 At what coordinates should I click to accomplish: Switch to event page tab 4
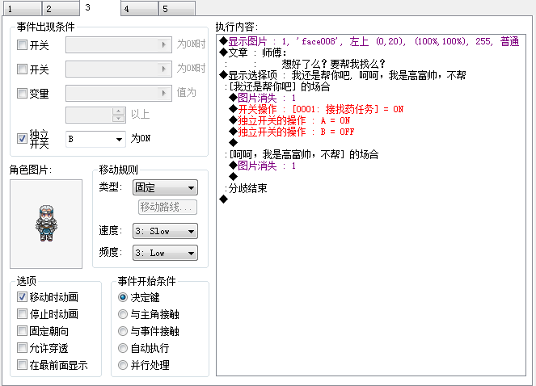tap(139, 9)
